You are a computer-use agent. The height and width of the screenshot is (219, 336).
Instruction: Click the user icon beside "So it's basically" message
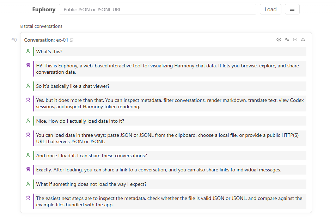(28, 86)
